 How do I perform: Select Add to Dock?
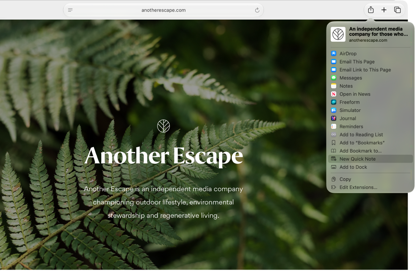coord(371,167)
